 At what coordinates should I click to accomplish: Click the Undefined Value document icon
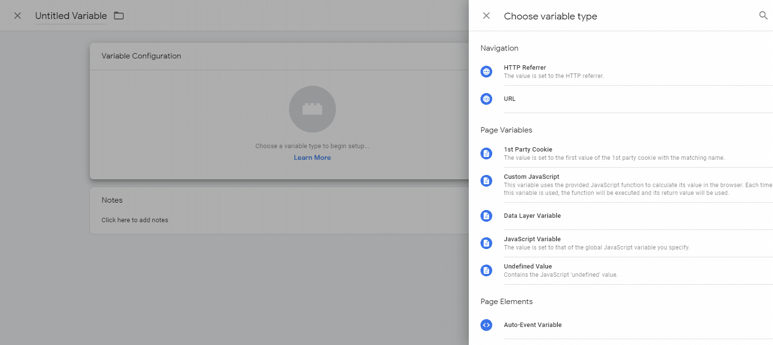pyautogui.click(x=486, y=270)
